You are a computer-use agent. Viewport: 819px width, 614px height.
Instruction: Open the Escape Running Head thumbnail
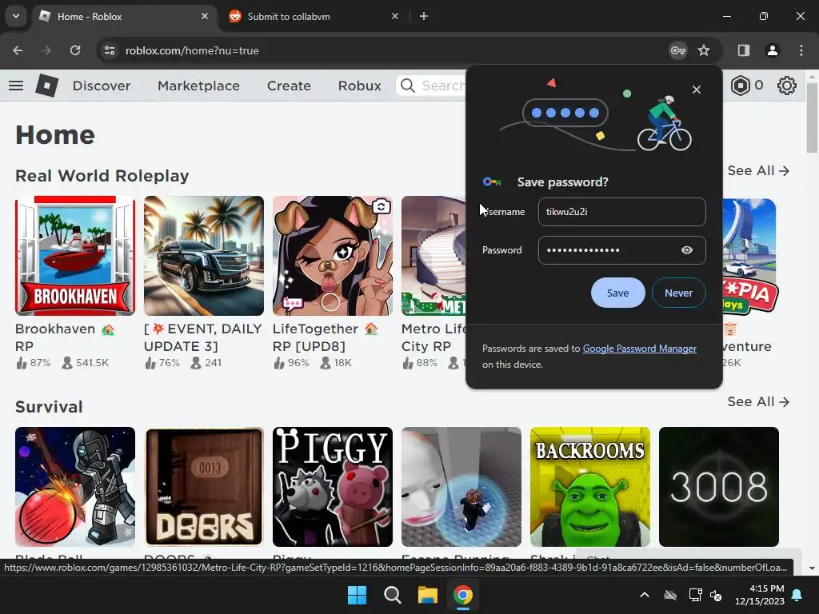coord(461,487)
